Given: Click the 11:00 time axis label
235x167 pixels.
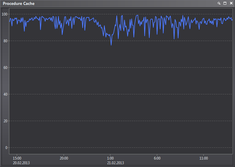Looking at the screenshot, I should [x=204, y=158].
